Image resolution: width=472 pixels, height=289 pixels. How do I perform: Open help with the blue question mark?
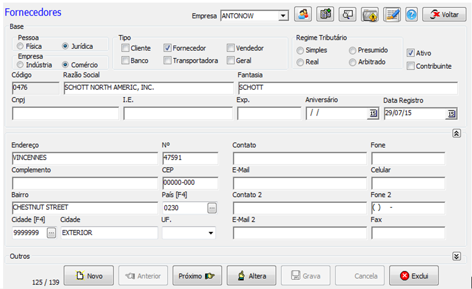click(411, 14)
